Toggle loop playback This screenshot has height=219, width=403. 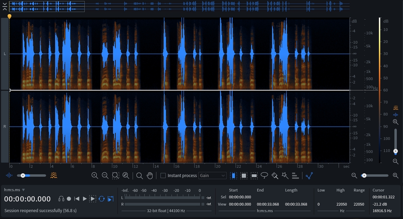[102, 199]
